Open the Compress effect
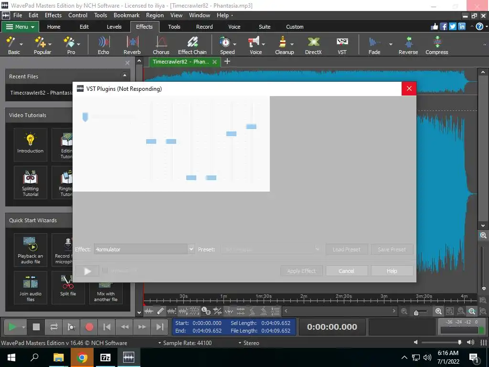 click(x=436, y=45)
